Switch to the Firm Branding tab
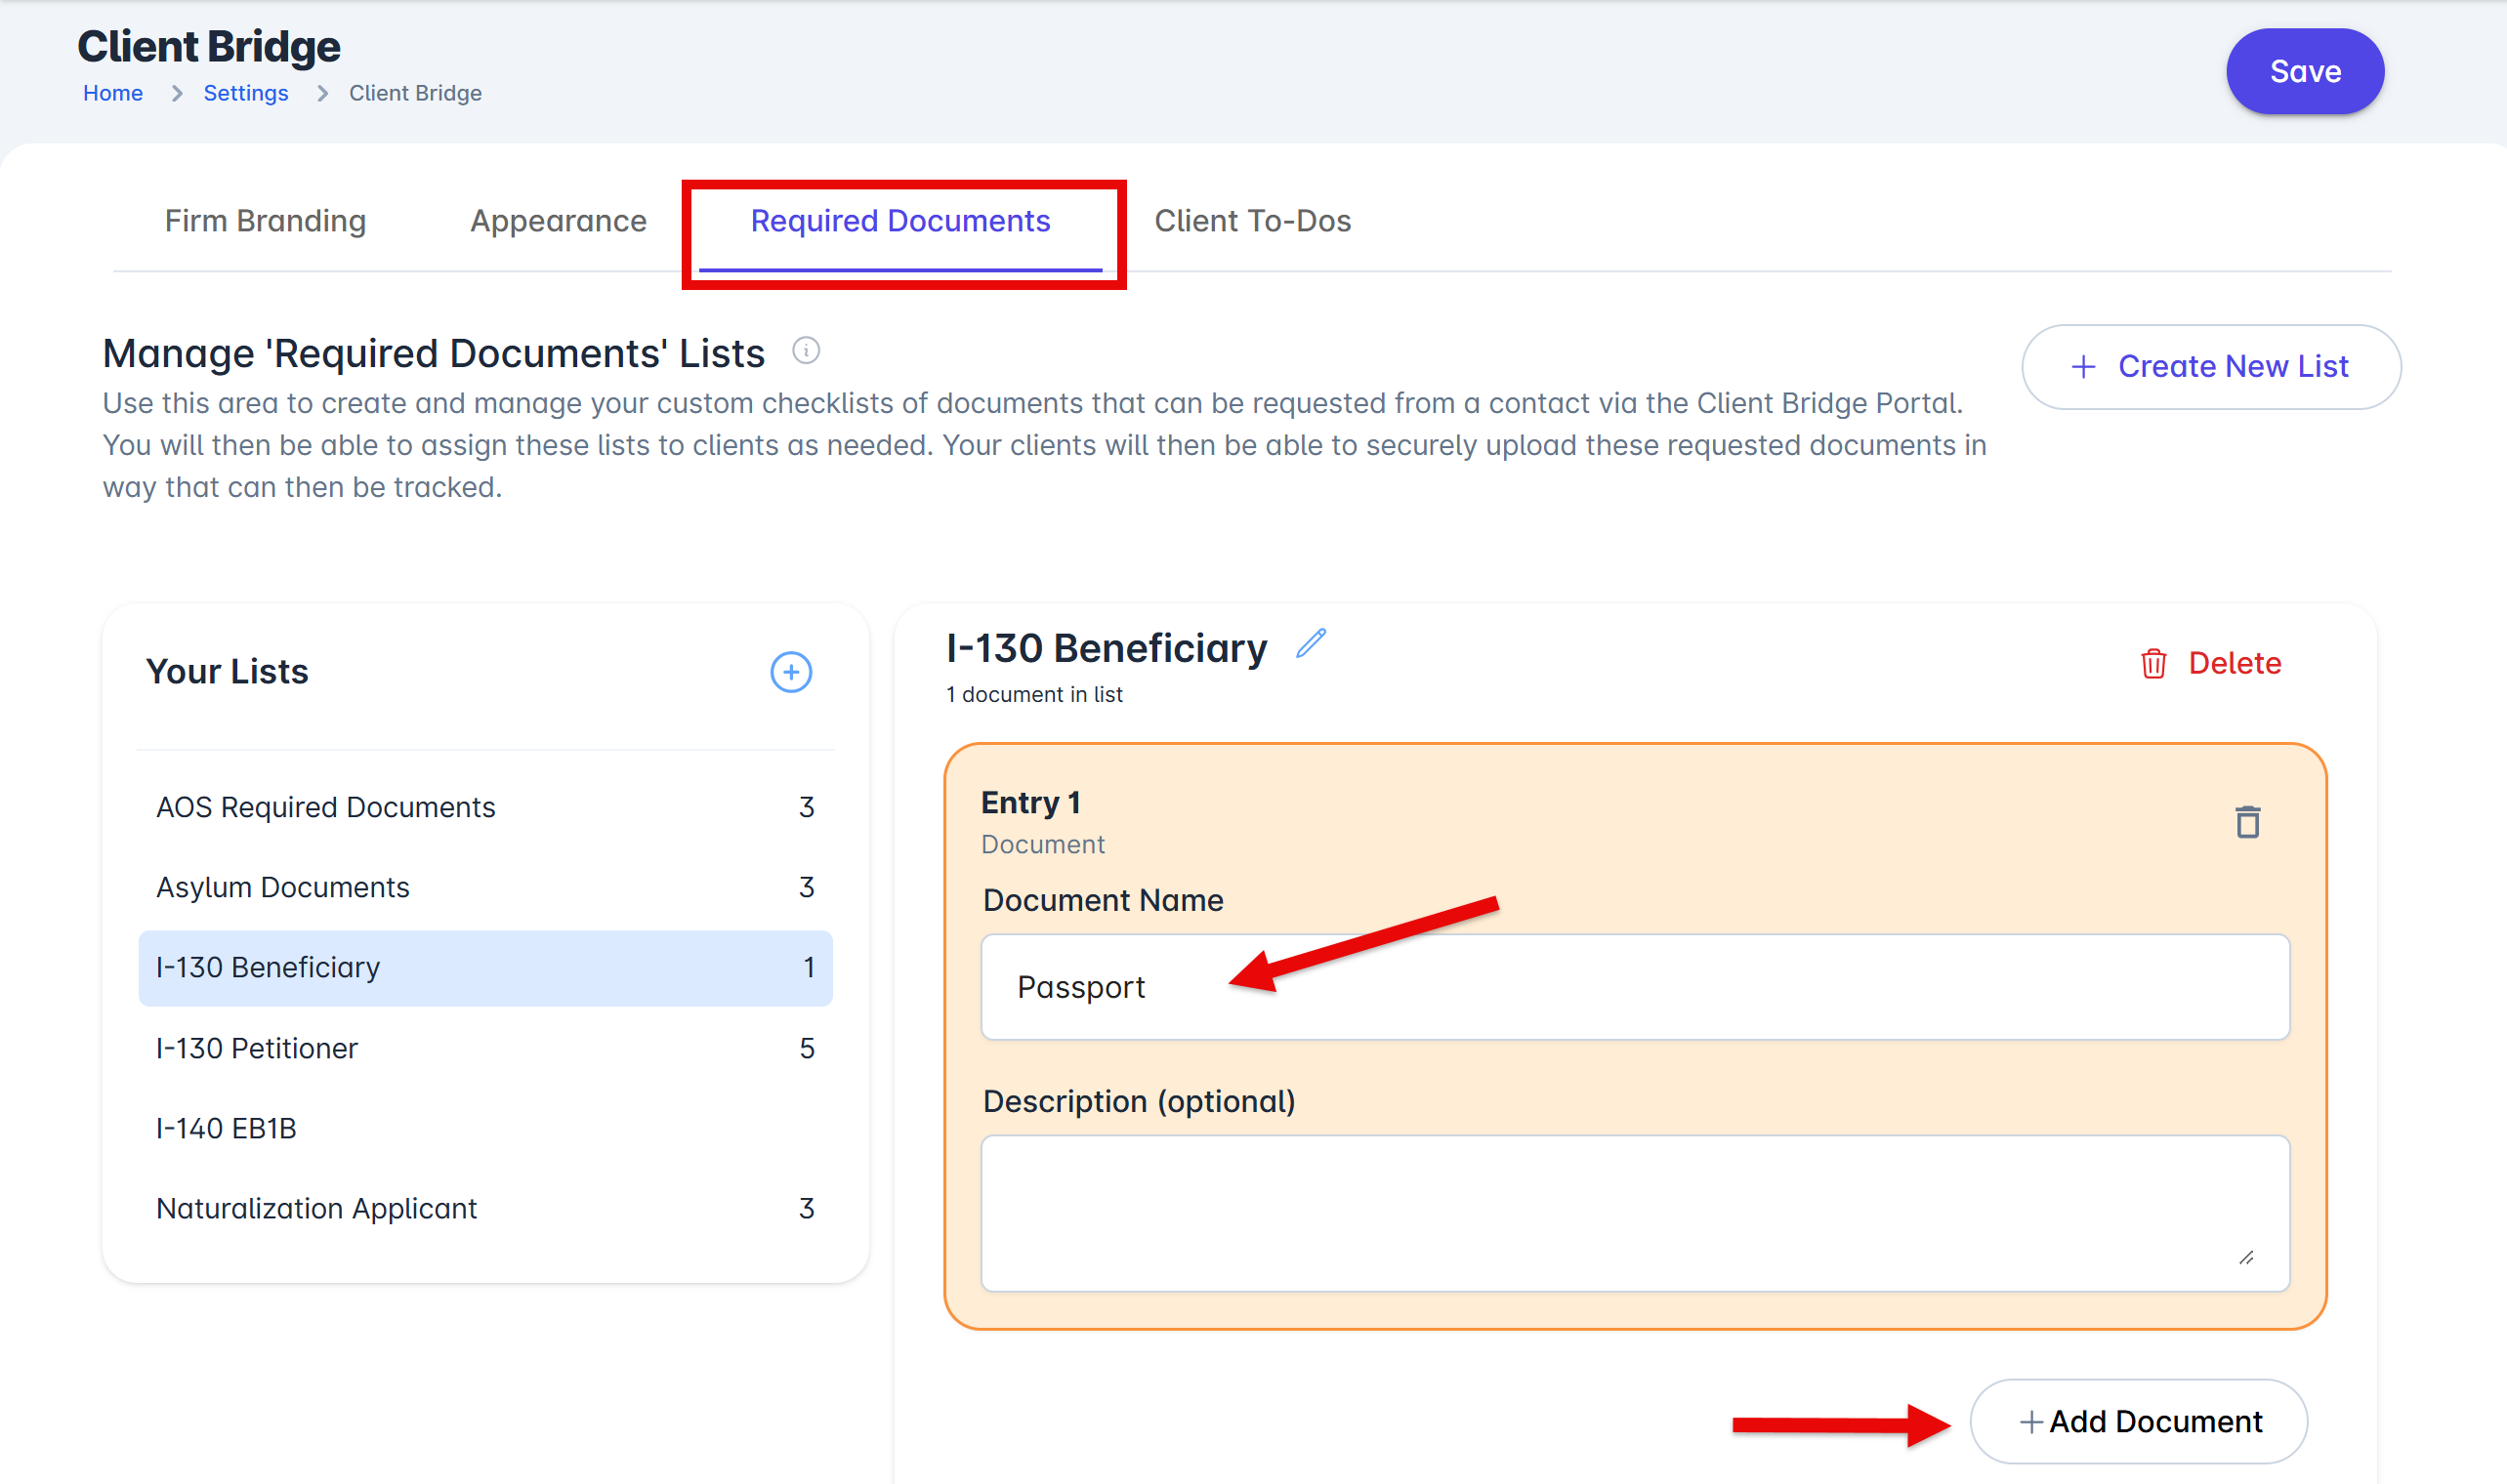The image size is (2507, 1484). (265, 221)
